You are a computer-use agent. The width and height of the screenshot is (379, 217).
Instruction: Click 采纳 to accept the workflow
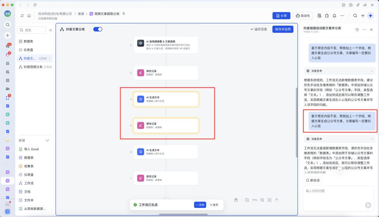click(200, 205)
